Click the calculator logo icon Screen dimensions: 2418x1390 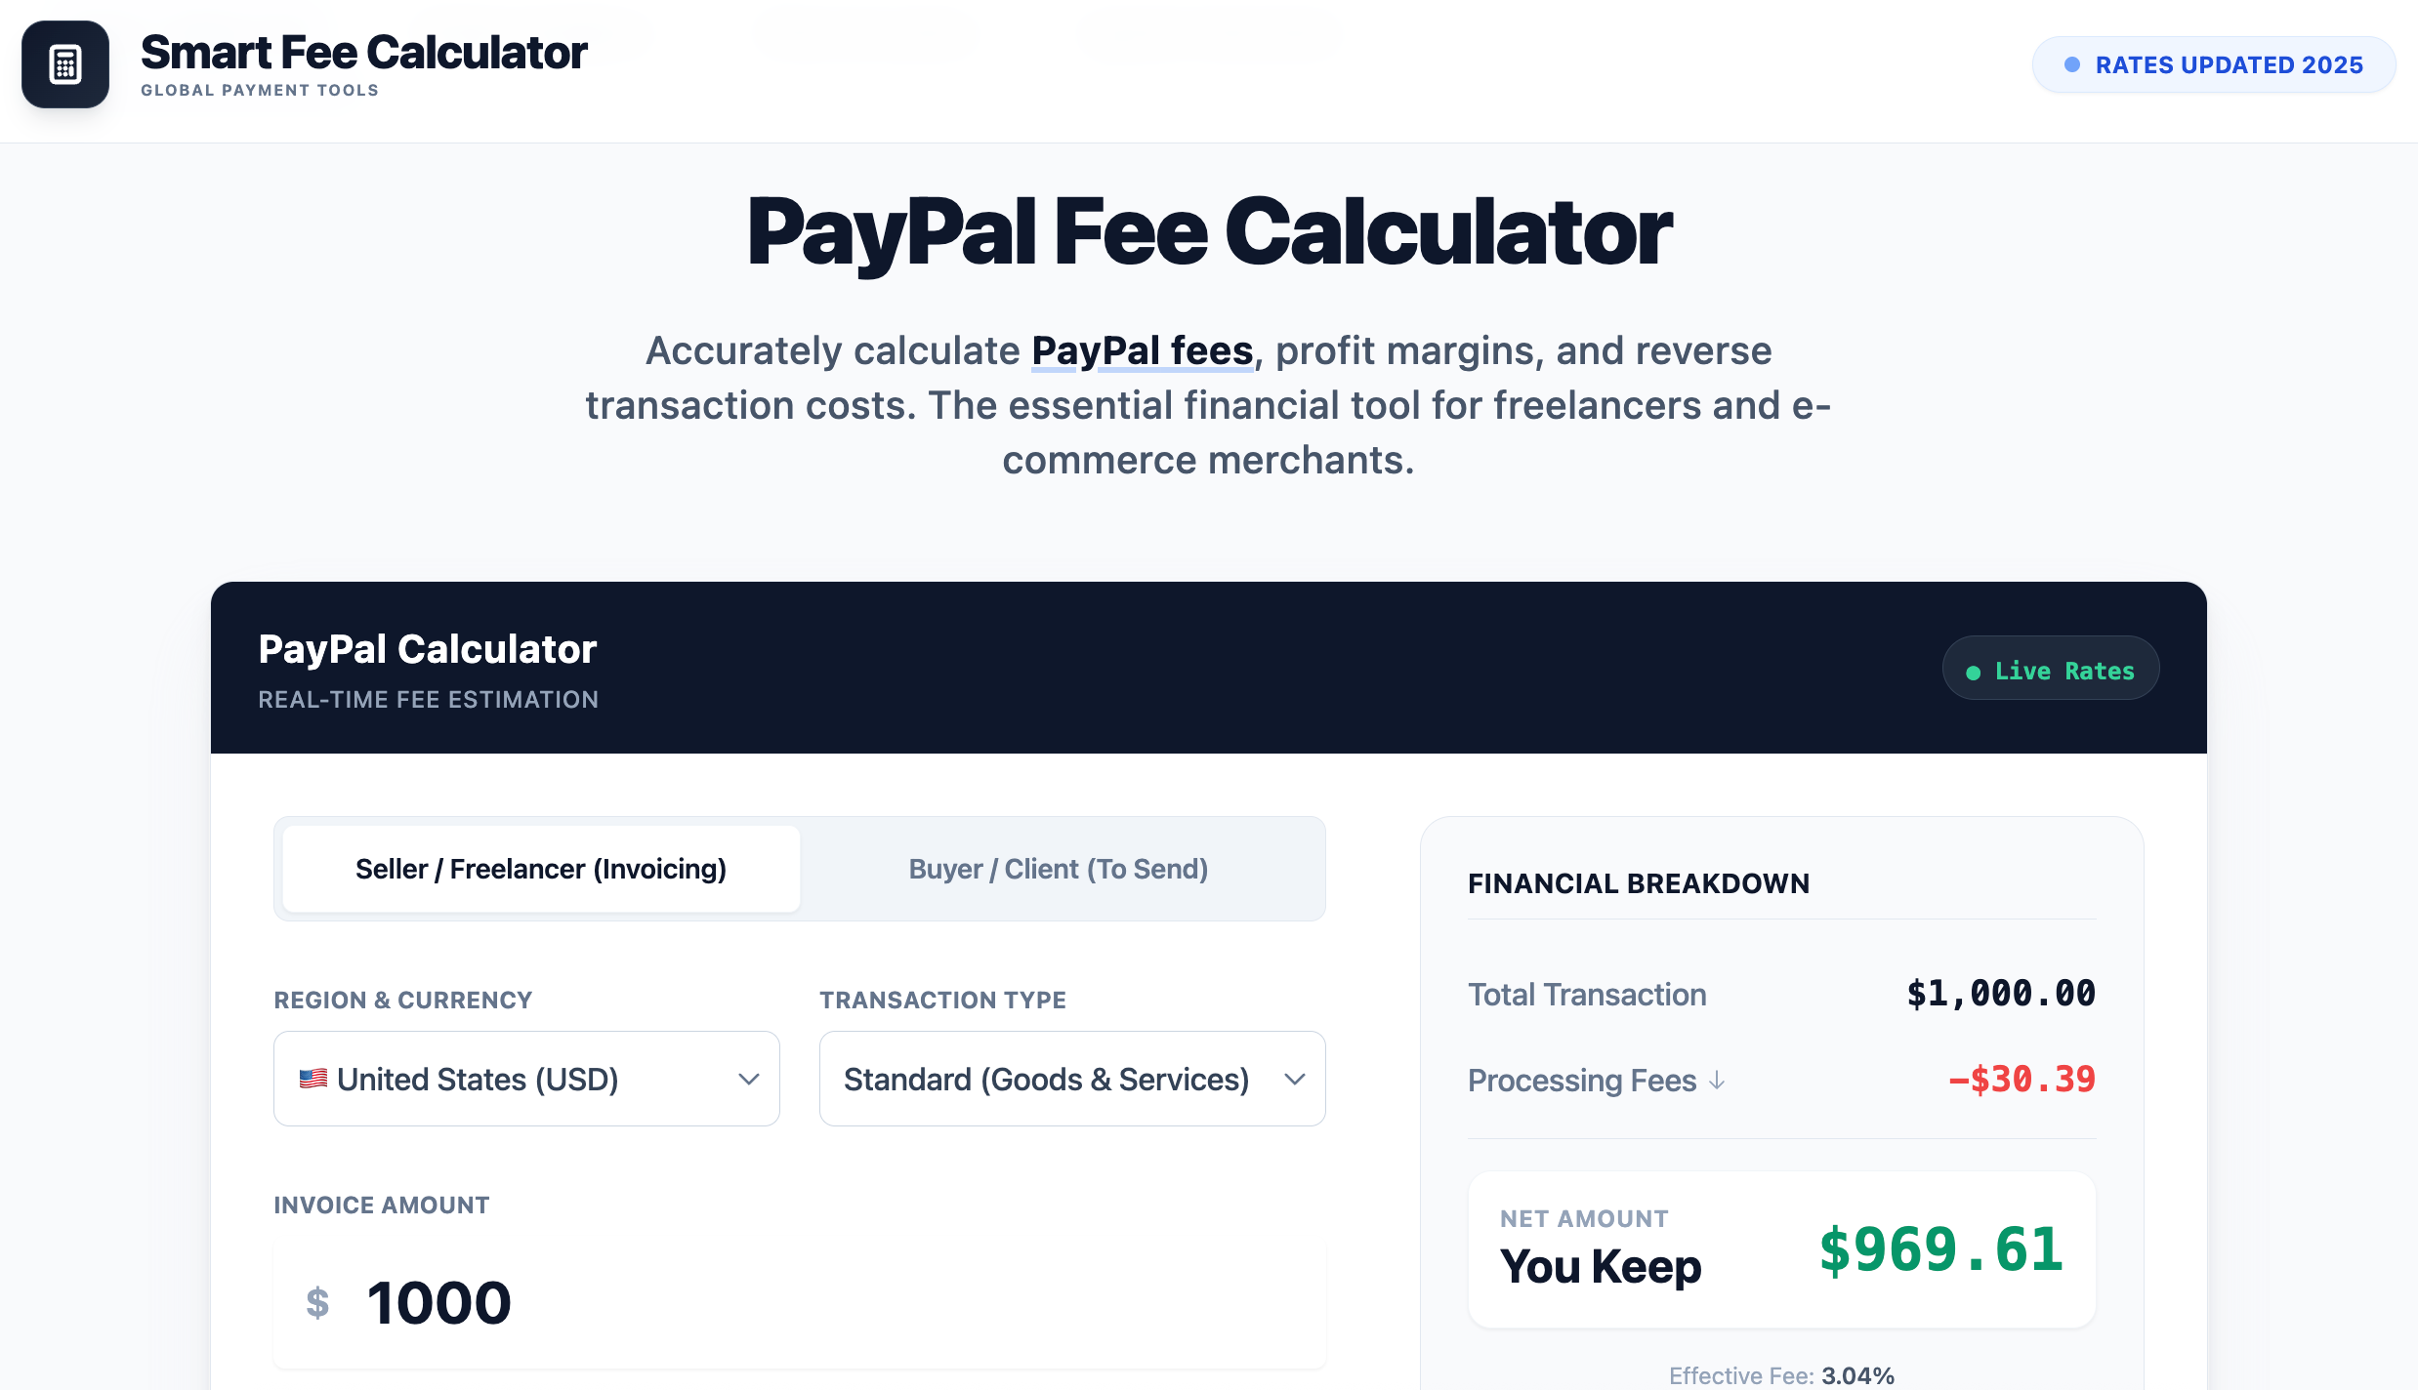(x=65, y=64)
